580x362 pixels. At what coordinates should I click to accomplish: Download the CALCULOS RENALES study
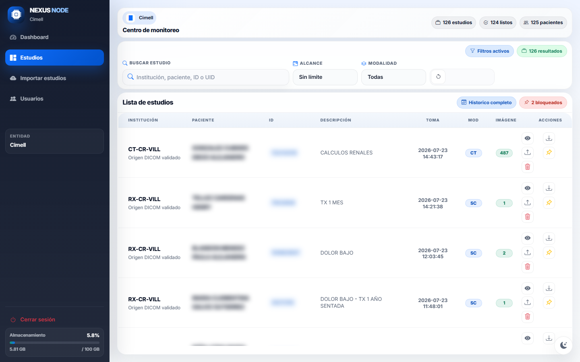(549, 138)
